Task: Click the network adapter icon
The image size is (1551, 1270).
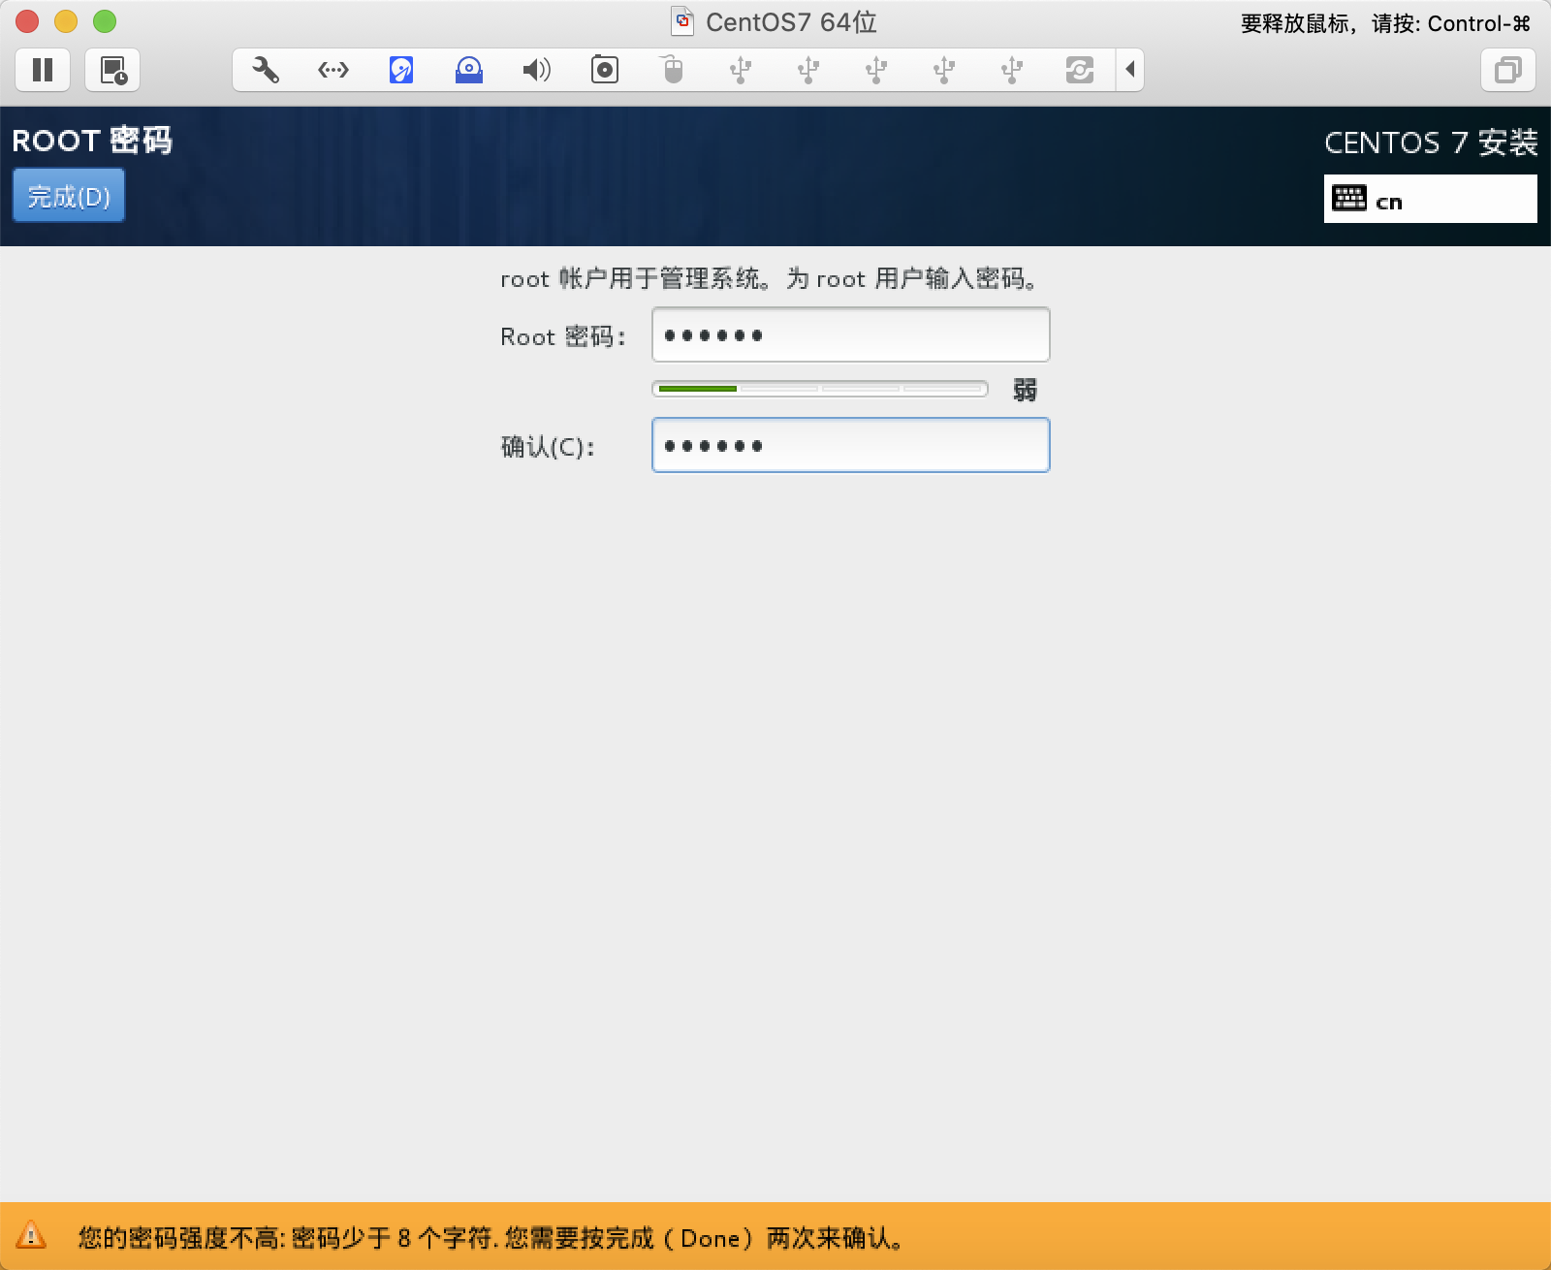Action: [x=333, y=70]
